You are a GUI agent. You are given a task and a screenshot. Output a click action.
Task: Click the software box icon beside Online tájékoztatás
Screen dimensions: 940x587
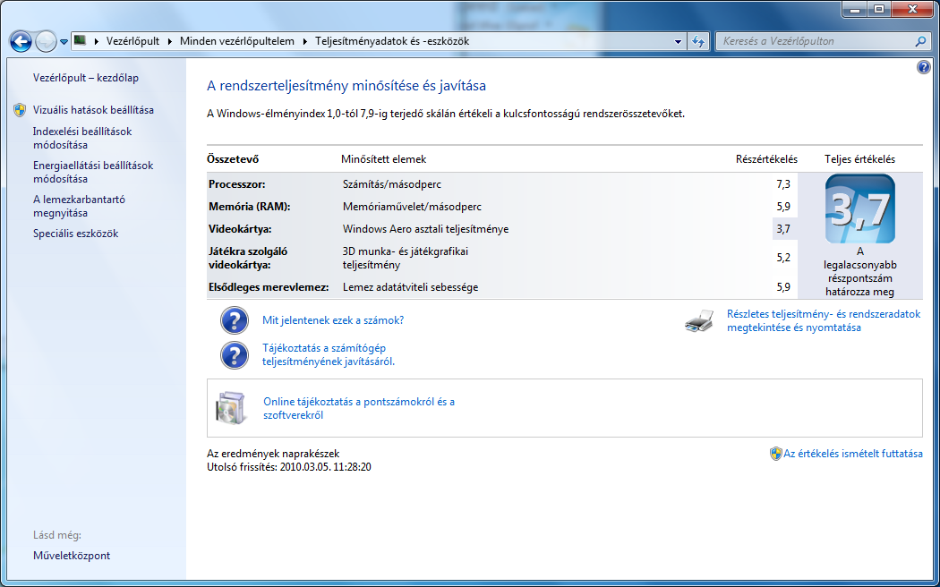point(231,409)
